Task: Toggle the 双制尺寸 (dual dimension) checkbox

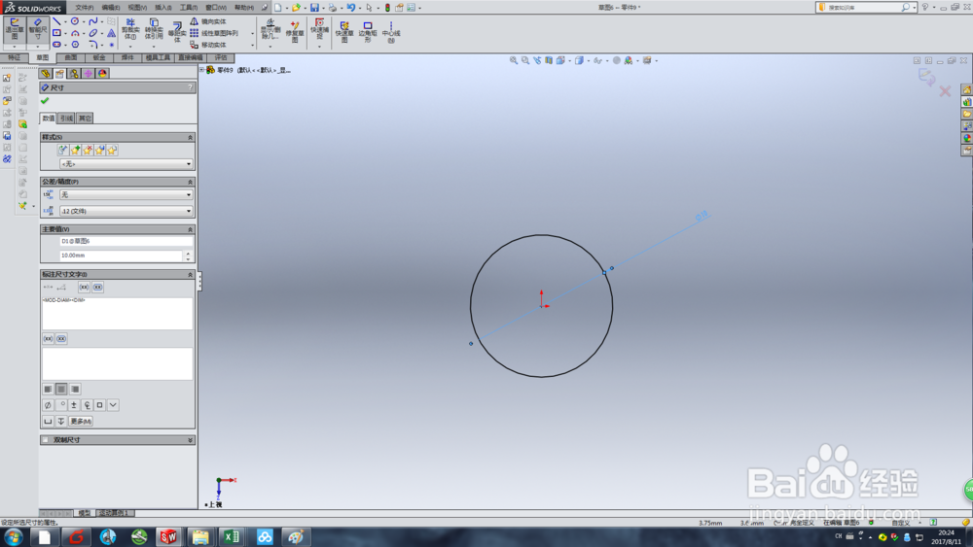Action: 46,440
